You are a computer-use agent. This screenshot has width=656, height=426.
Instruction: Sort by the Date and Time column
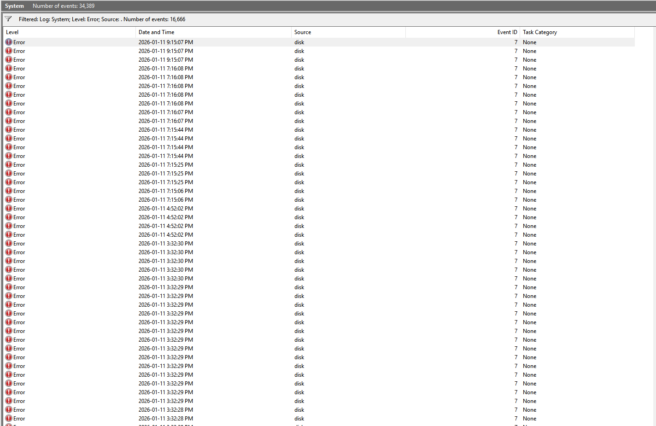(x=213, y=32)
